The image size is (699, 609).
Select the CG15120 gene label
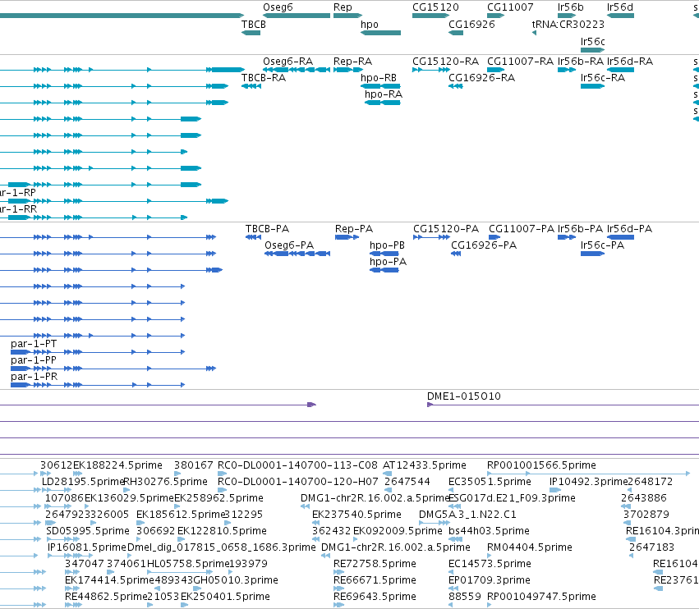(435, 7)
